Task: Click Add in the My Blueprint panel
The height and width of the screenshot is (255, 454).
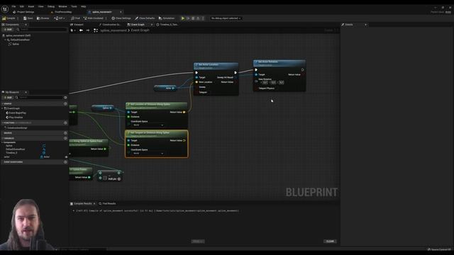Action: pos(8,98)
